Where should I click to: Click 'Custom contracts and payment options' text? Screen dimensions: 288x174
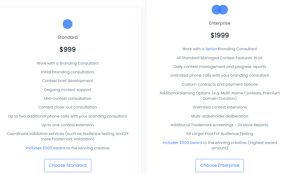[220, 84]
